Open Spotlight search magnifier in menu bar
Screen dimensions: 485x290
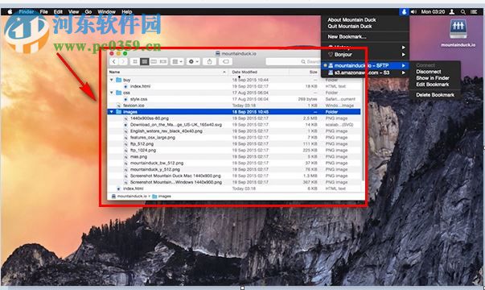point(462,12)
